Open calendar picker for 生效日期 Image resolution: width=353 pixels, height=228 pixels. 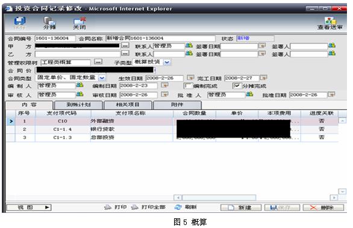click(x=190, y=78)
